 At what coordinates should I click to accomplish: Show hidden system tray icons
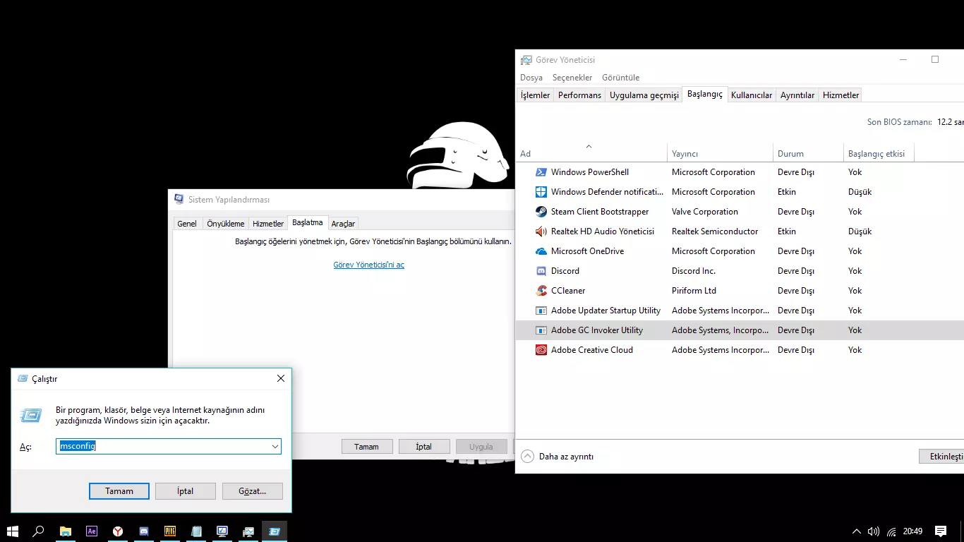point(856,531)
